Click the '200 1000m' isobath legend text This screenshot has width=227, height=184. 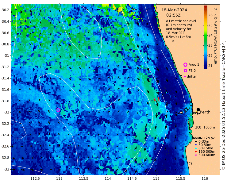point(205,127)
